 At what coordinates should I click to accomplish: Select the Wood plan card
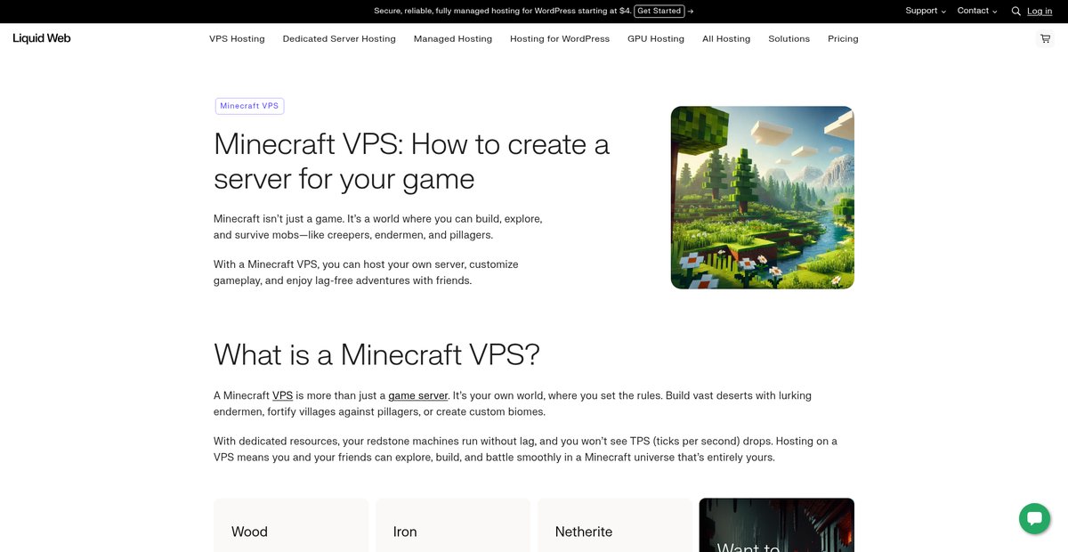click(291, 525)
